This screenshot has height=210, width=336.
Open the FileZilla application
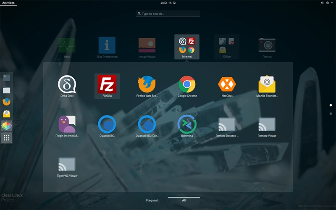(x=107, y=86)
